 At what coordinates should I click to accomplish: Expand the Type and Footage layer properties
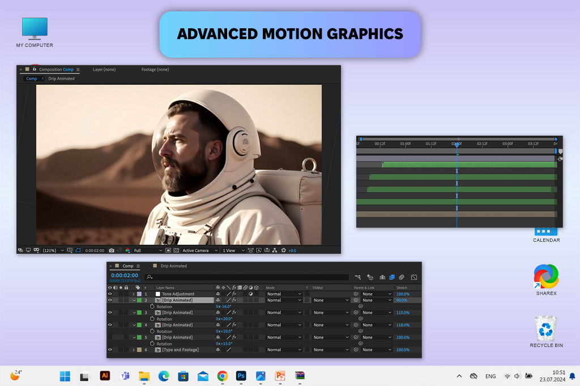(x=134, y=350)
